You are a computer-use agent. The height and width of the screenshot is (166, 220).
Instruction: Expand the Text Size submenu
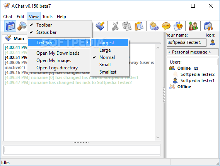coord(59,42)
